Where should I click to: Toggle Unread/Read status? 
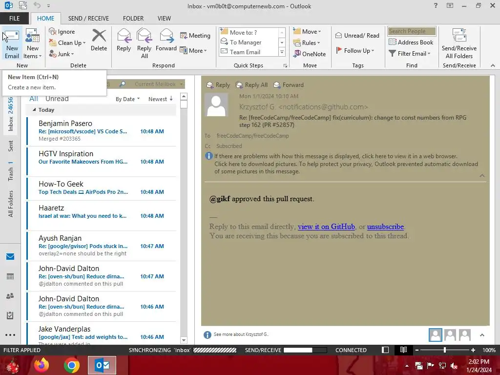[x=357, y=35]
